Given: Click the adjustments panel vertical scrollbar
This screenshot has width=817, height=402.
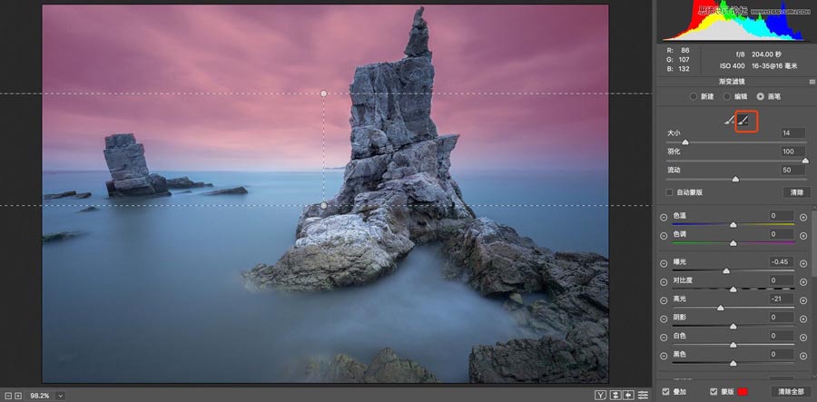Looking at the screenshot, I should click(x=814, y=244).
